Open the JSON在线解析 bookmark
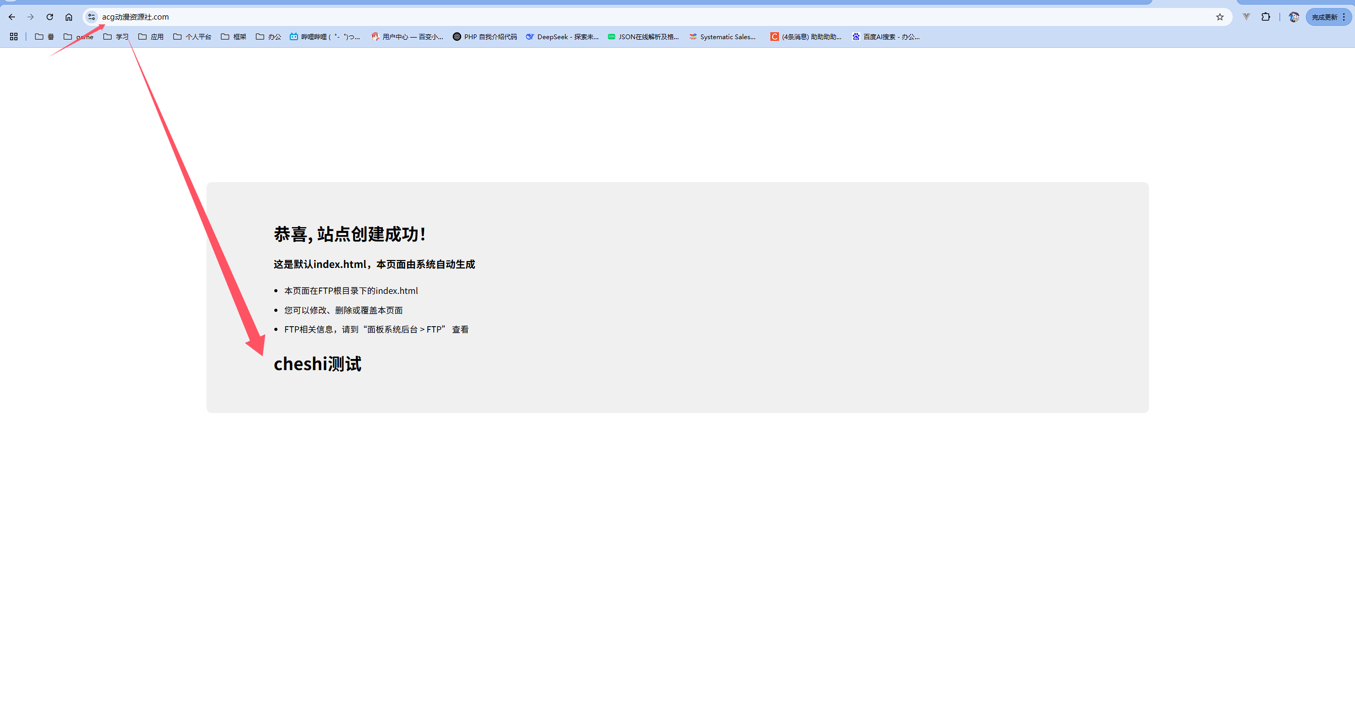The image size is (1355, 718). (643, 37)
